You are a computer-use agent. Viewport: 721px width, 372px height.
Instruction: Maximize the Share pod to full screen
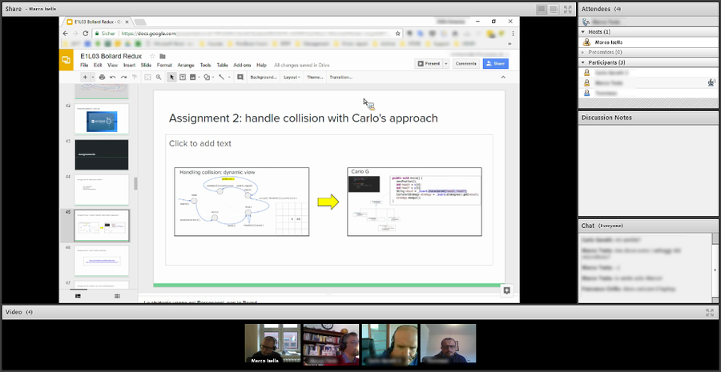coord(567,9)
